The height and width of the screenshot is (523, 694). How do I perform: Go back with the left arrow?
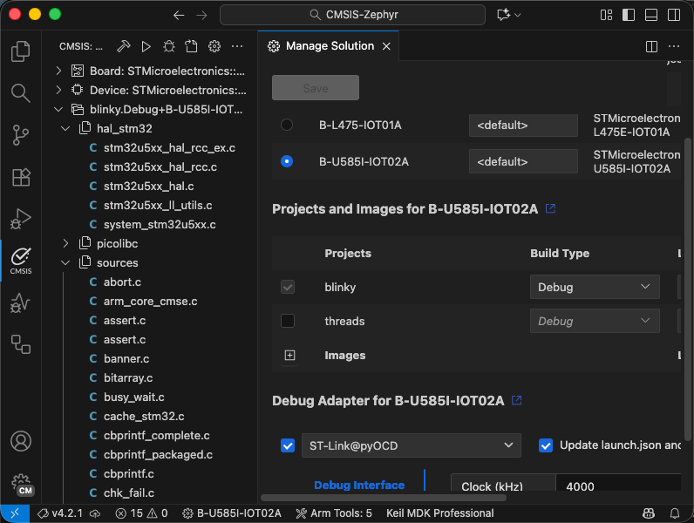[179, 15]
